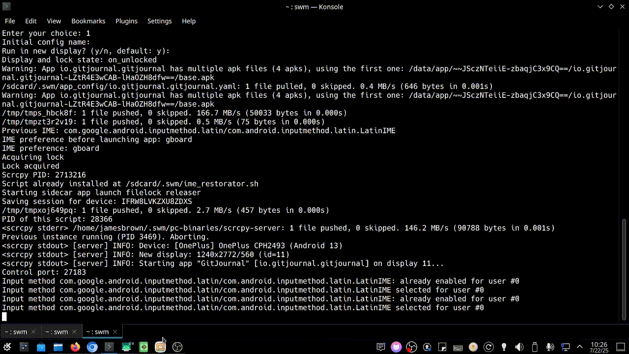Click 'PID of this script: 28366' text
629x354 pixels.
click(57, 219)
